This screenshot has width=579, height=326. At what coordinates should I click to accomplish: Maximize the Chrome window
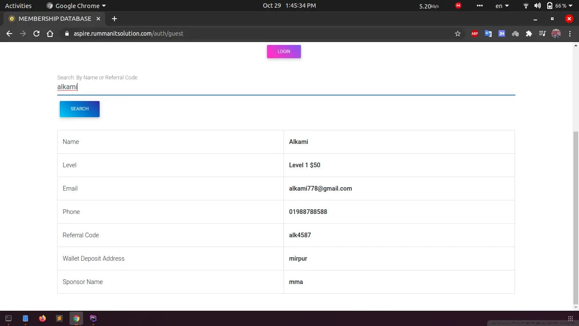coord(552,19)
